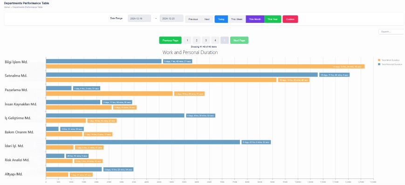Click Bakım Onarım orange work duration bar
The height and width of the screenshot is (185, 405).
[64, 134]
